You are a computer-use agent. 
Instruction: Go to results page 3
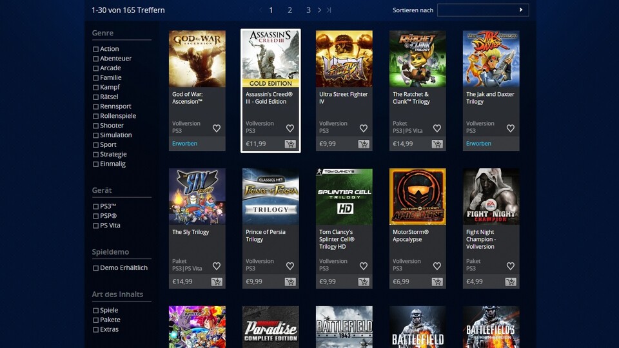308,10
